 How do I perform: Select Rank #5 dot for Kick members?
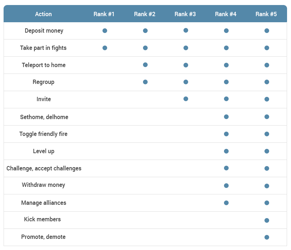tap(267, 220)
